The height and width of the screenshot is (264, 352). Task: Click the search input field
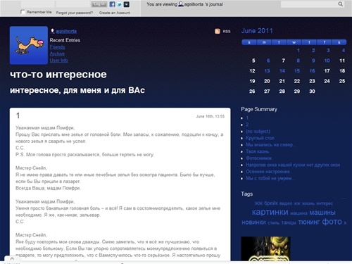309,4
